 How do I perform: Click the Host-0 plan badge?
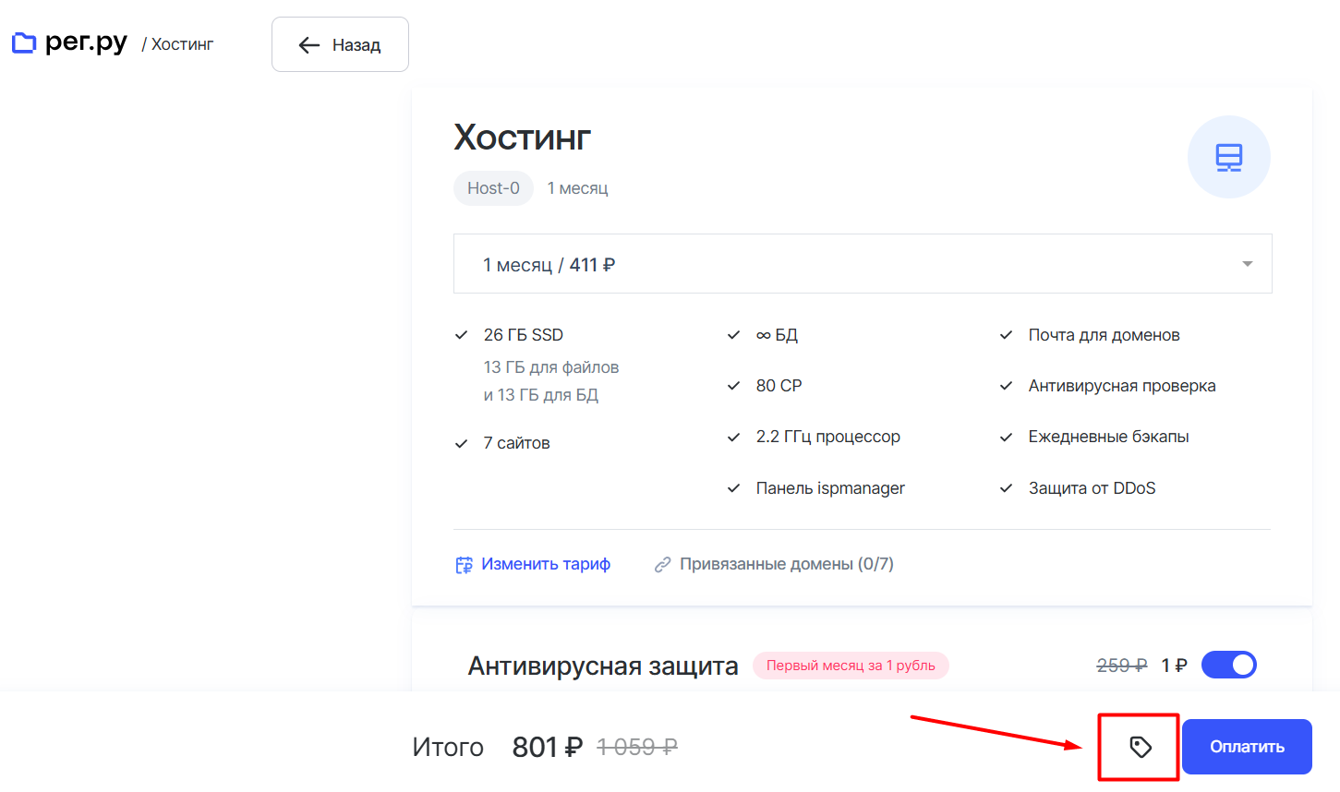493,187
